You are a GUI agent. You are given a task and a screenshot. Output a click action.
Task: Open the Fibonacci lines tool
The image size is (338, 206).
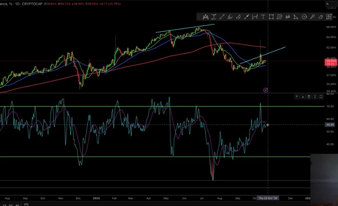(280, 17)
